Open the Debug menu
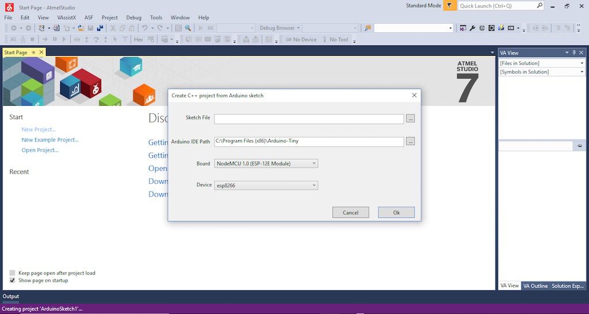589x314 pixels. [x=133, y=18]
